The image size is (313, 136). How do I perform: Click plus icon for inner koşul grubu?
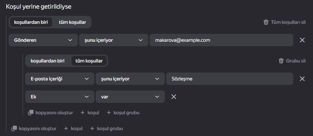coord(108,113)
